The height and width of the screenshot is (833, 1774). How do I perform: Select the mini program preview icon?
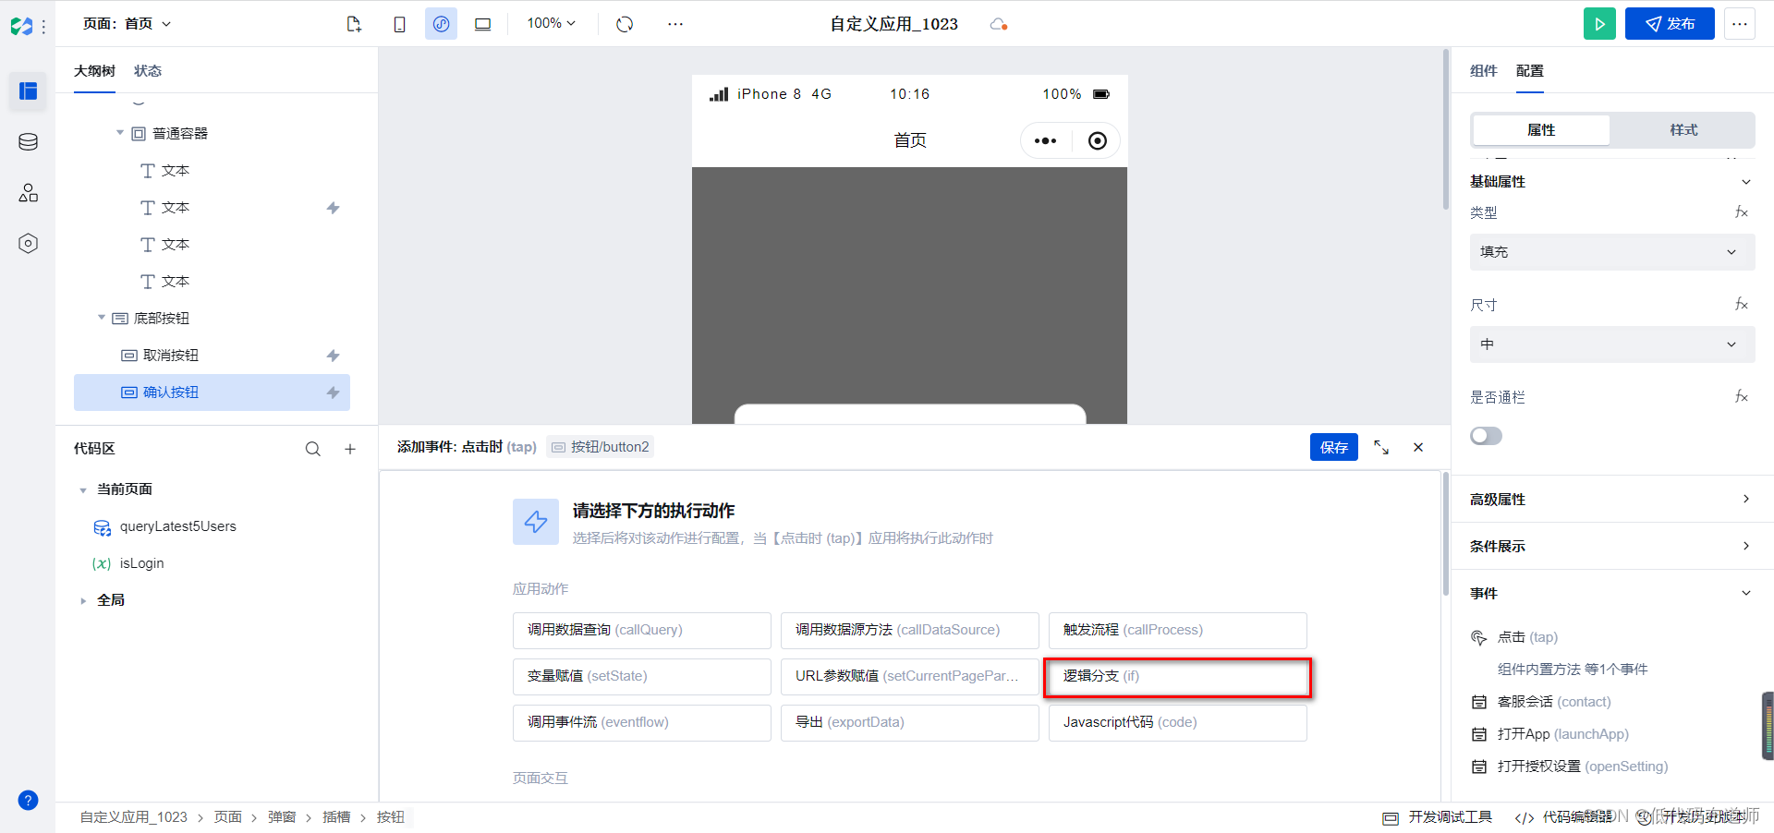[x=442, y=24]
